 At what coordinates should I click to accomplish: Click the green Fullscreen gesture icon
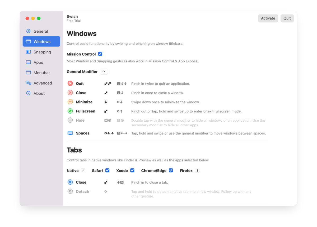point(70,111)
